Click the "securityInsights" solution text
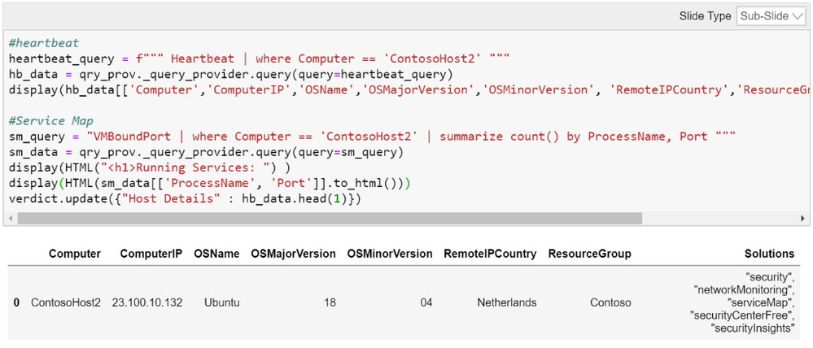Screen dimensions: 813x348 point(753,328)
